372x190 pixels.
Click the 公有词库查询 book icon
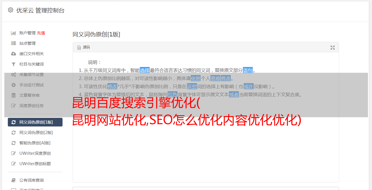pos(13,180)
